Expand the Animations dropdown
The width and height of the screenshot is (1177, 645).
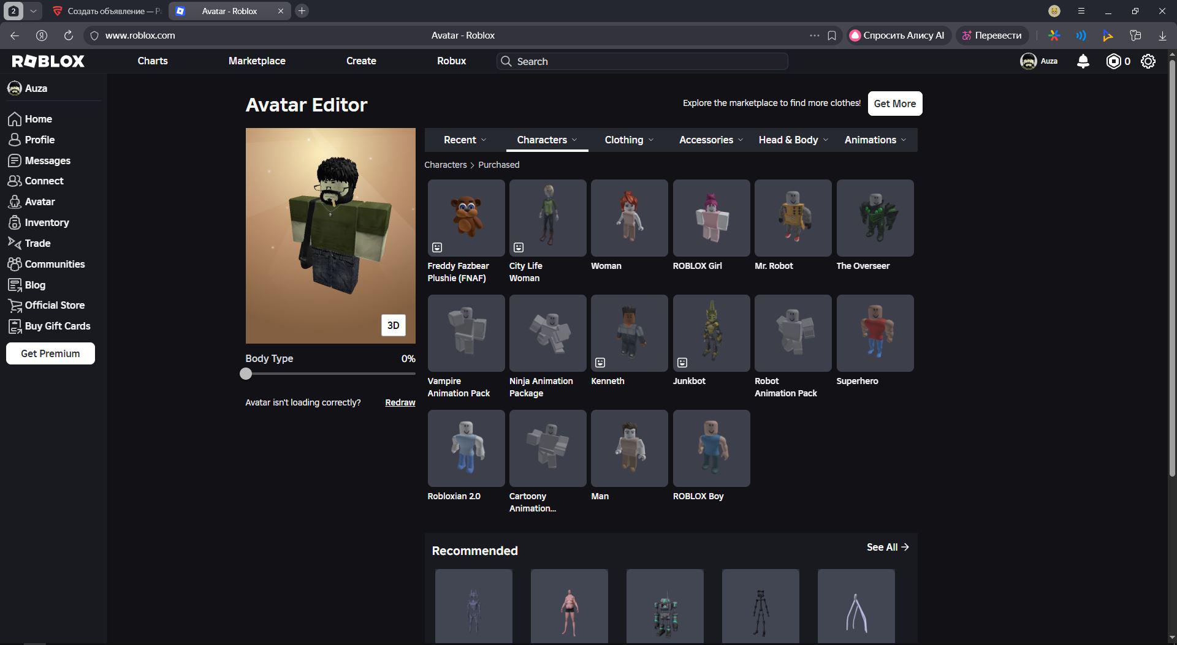(x=875, y=140)
